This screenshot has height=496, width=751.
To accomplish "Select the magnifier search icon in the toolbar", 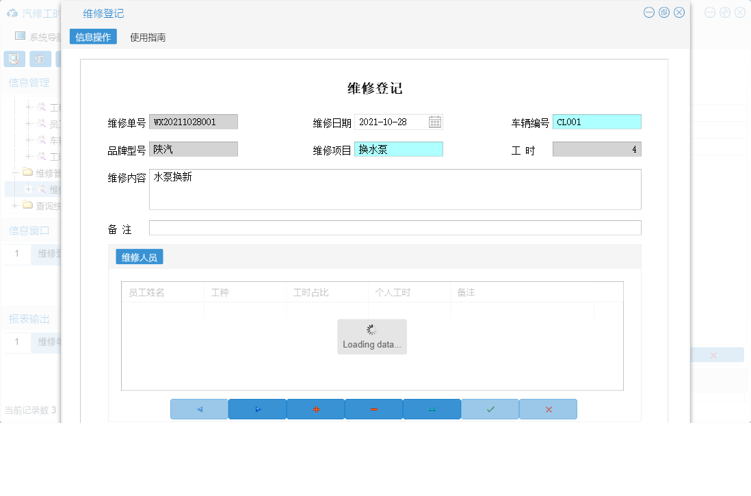I will tap(14, 59).
